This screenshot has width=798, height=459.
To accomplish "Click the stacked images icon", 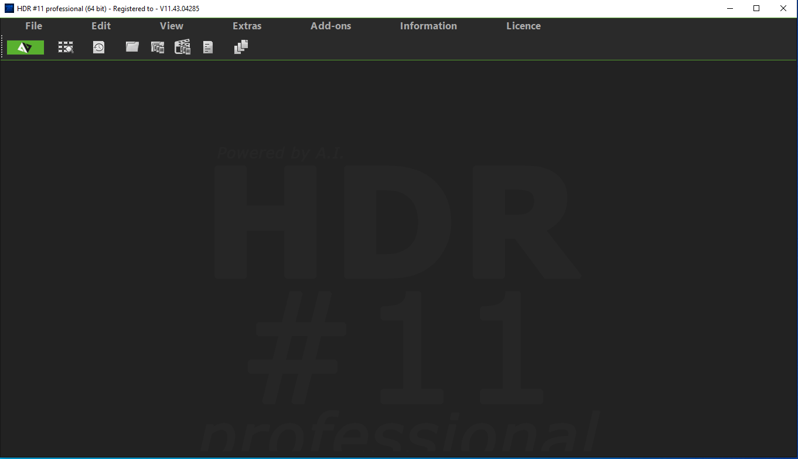I will point(158,47).
